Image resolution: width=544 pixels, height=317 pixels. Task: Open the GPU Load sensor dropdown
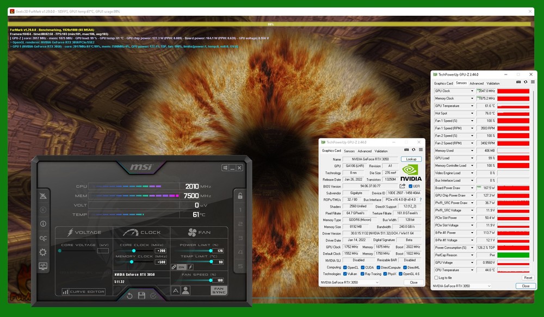472,158
